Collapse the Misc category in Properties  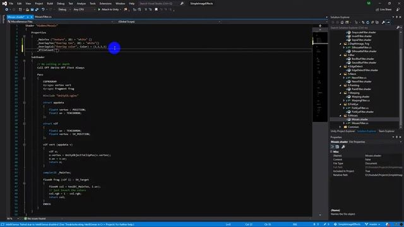click(x=331, y=152)
